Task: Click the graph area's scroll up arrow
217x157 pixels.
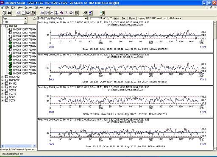Action: click(215, 22)
